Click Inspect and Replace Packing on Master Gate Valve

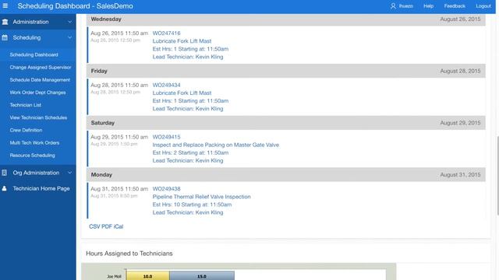point(215,145)
